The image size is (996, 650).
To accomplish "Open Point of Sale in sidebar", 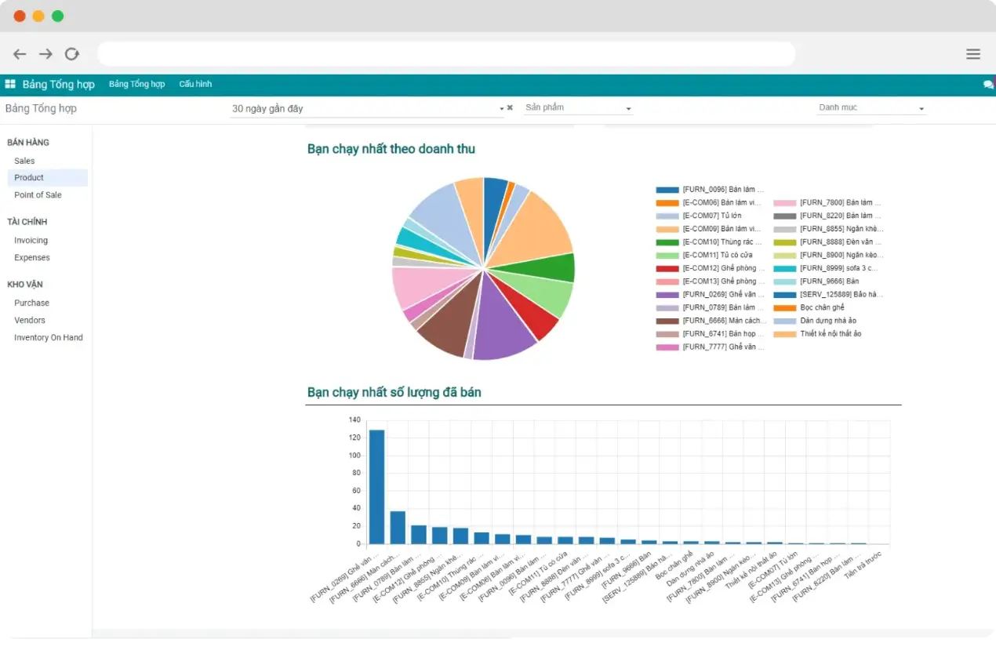I will click(x=38, y=195).
